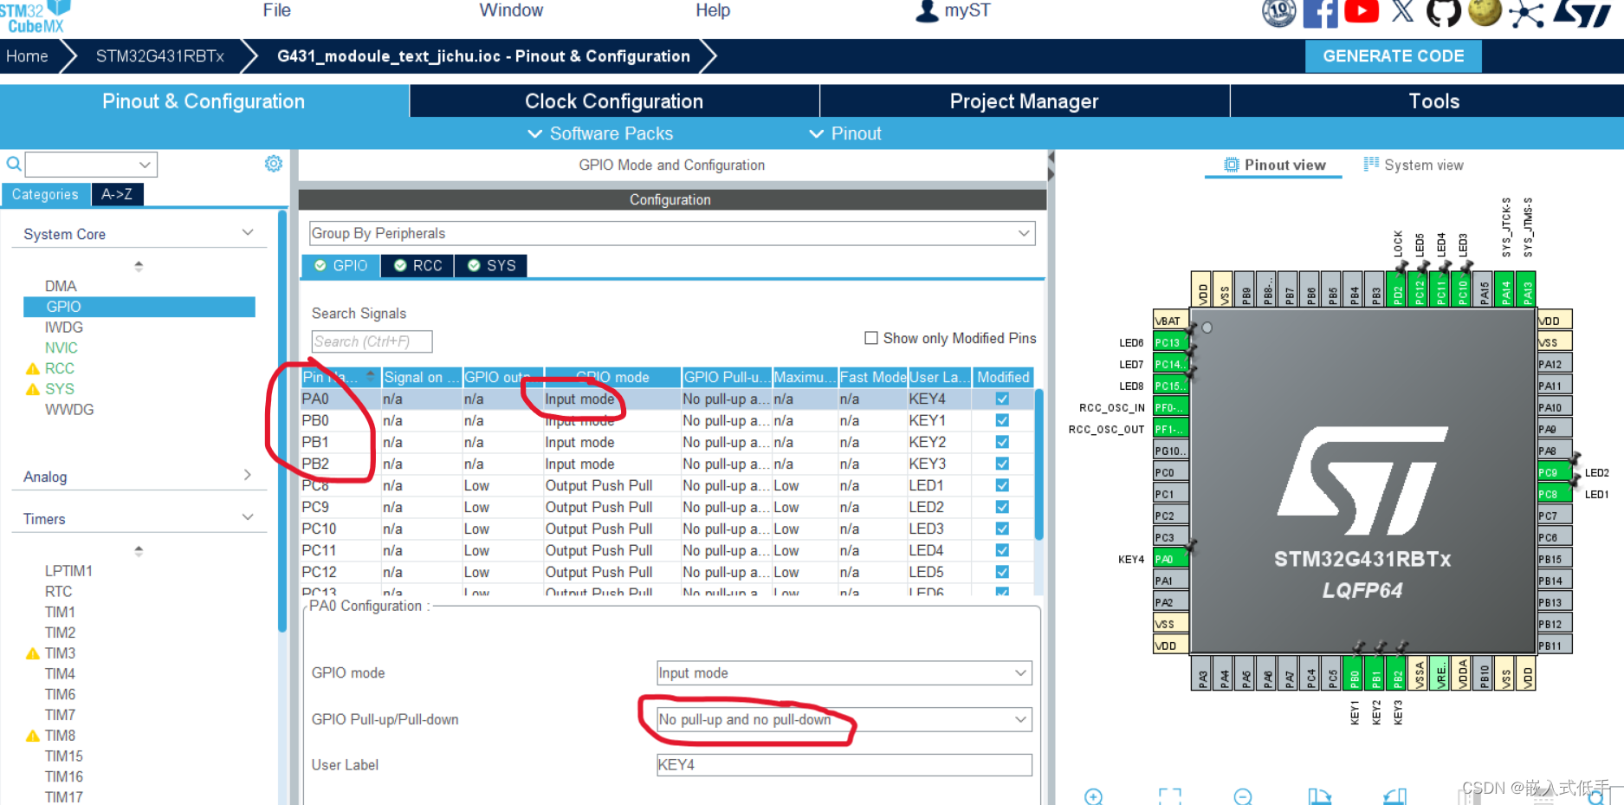Screen dimensions: 1624x805
Task: Fit the chip to the view frame
Action: pyautogui.click(x=1169, y=796)
